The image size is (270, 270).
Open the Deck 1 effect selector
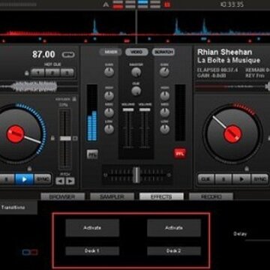(x=92, y=250)
